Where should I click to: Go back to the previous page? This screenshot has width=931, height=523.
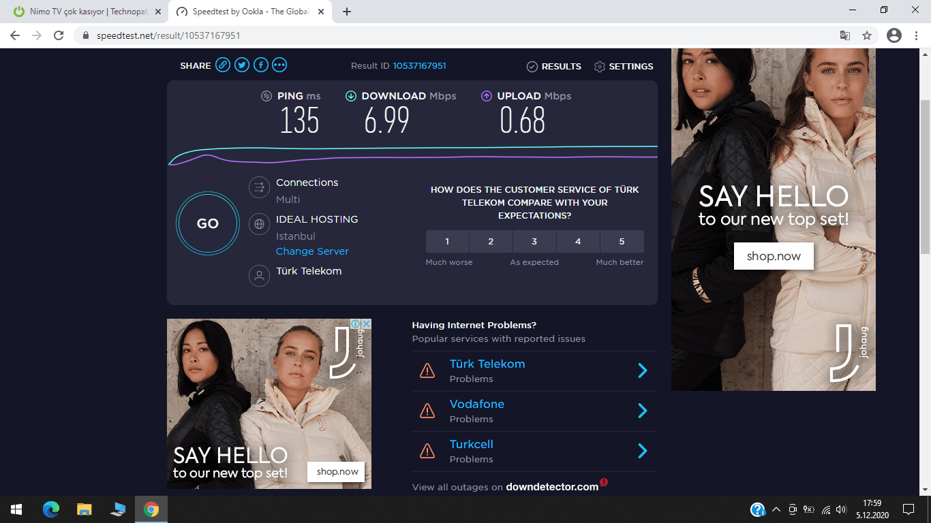[15, 35]
